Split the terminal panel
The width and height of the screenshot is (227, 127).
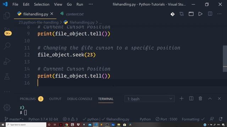click(x=191, y=99)
